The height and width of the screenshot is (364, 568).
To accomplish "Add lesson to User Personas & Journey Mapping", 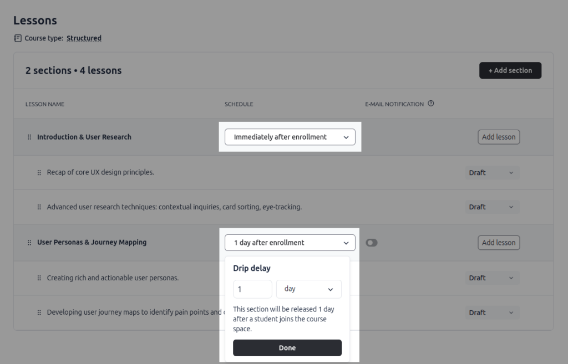I will [x=498, y=242].
